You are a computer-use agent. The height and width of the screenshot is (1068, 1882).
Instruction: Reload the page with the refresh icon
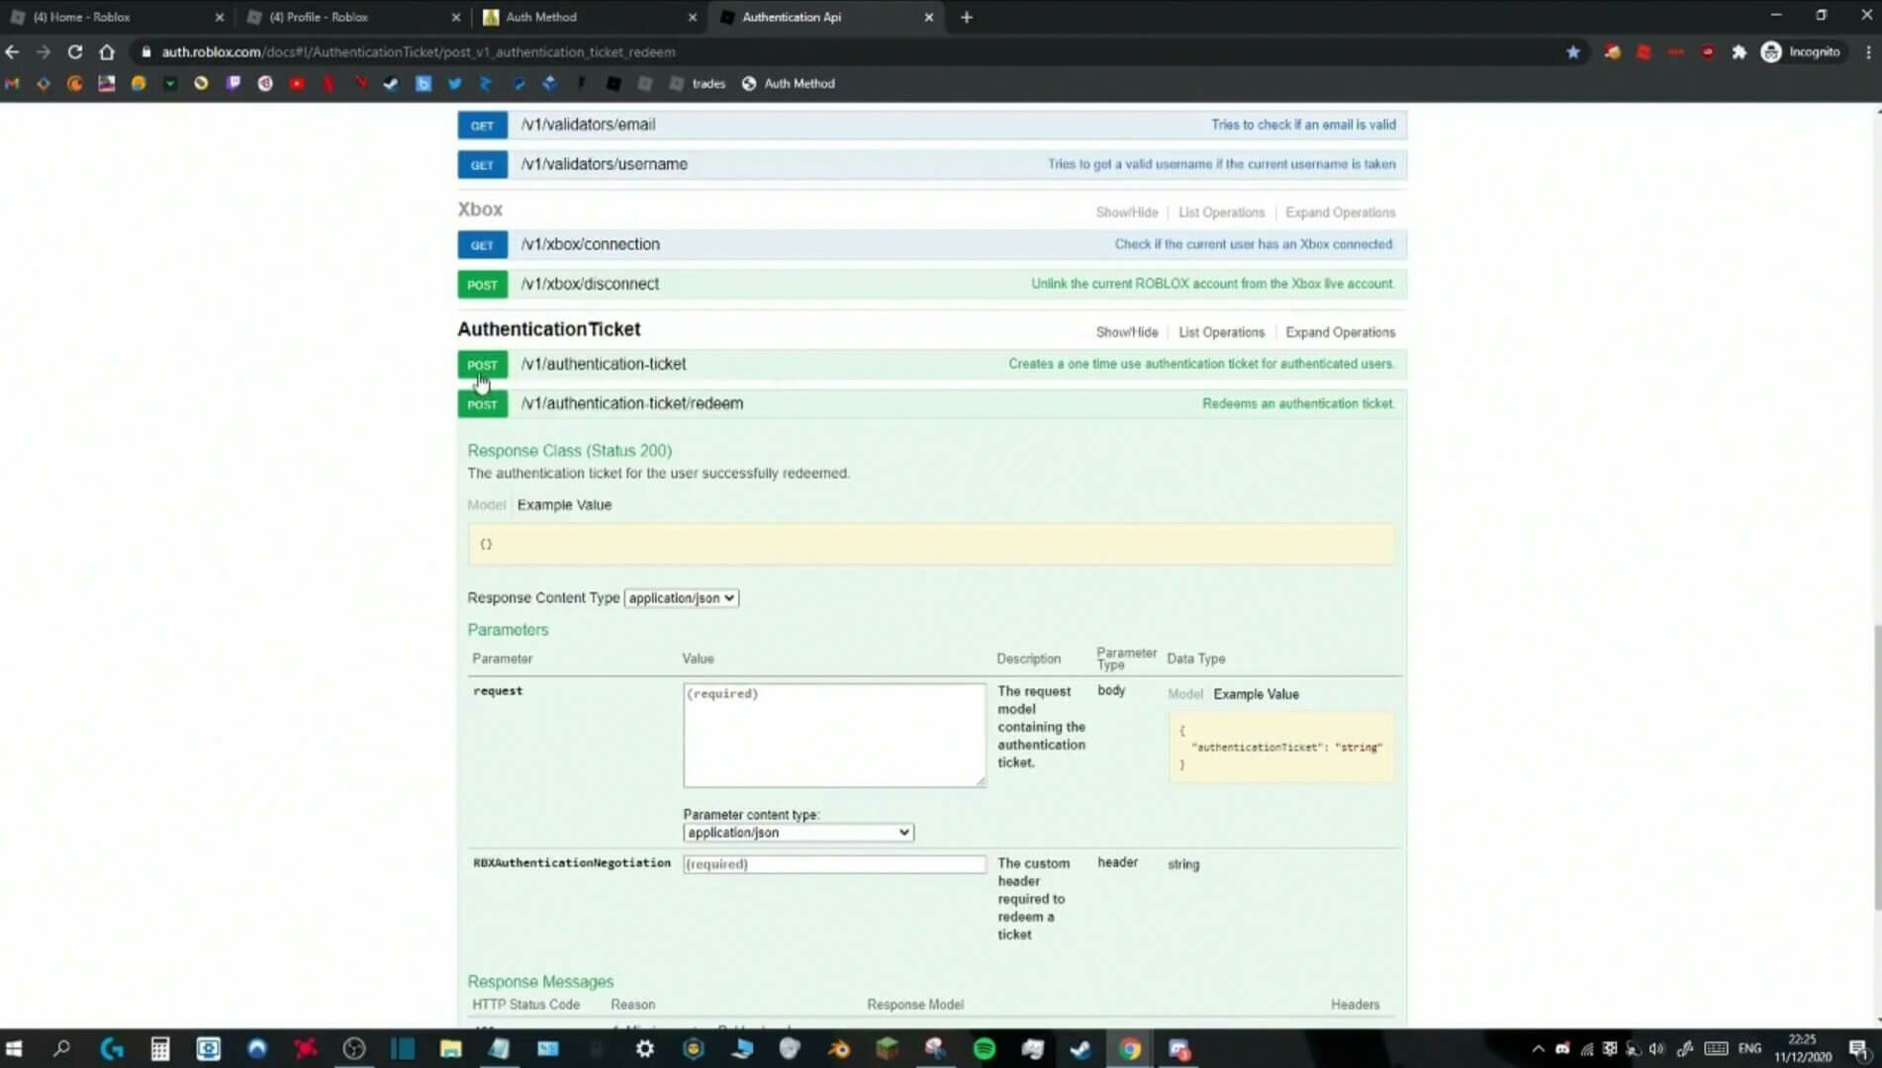coord(75,51)
